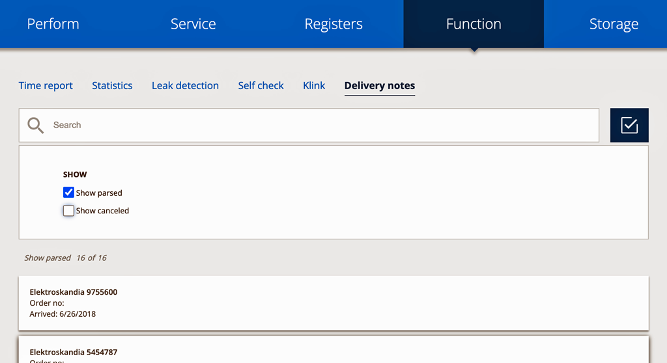The width and height of the screenshot is (667, 363).
Task: Enable the Show canceled checkbox
Action: [68, 210]
